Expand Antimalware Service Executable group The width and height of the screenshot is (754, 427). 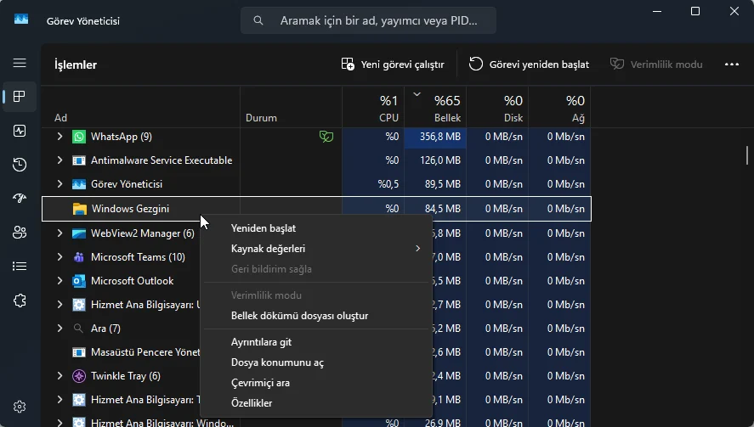click(x=60, y=160)
